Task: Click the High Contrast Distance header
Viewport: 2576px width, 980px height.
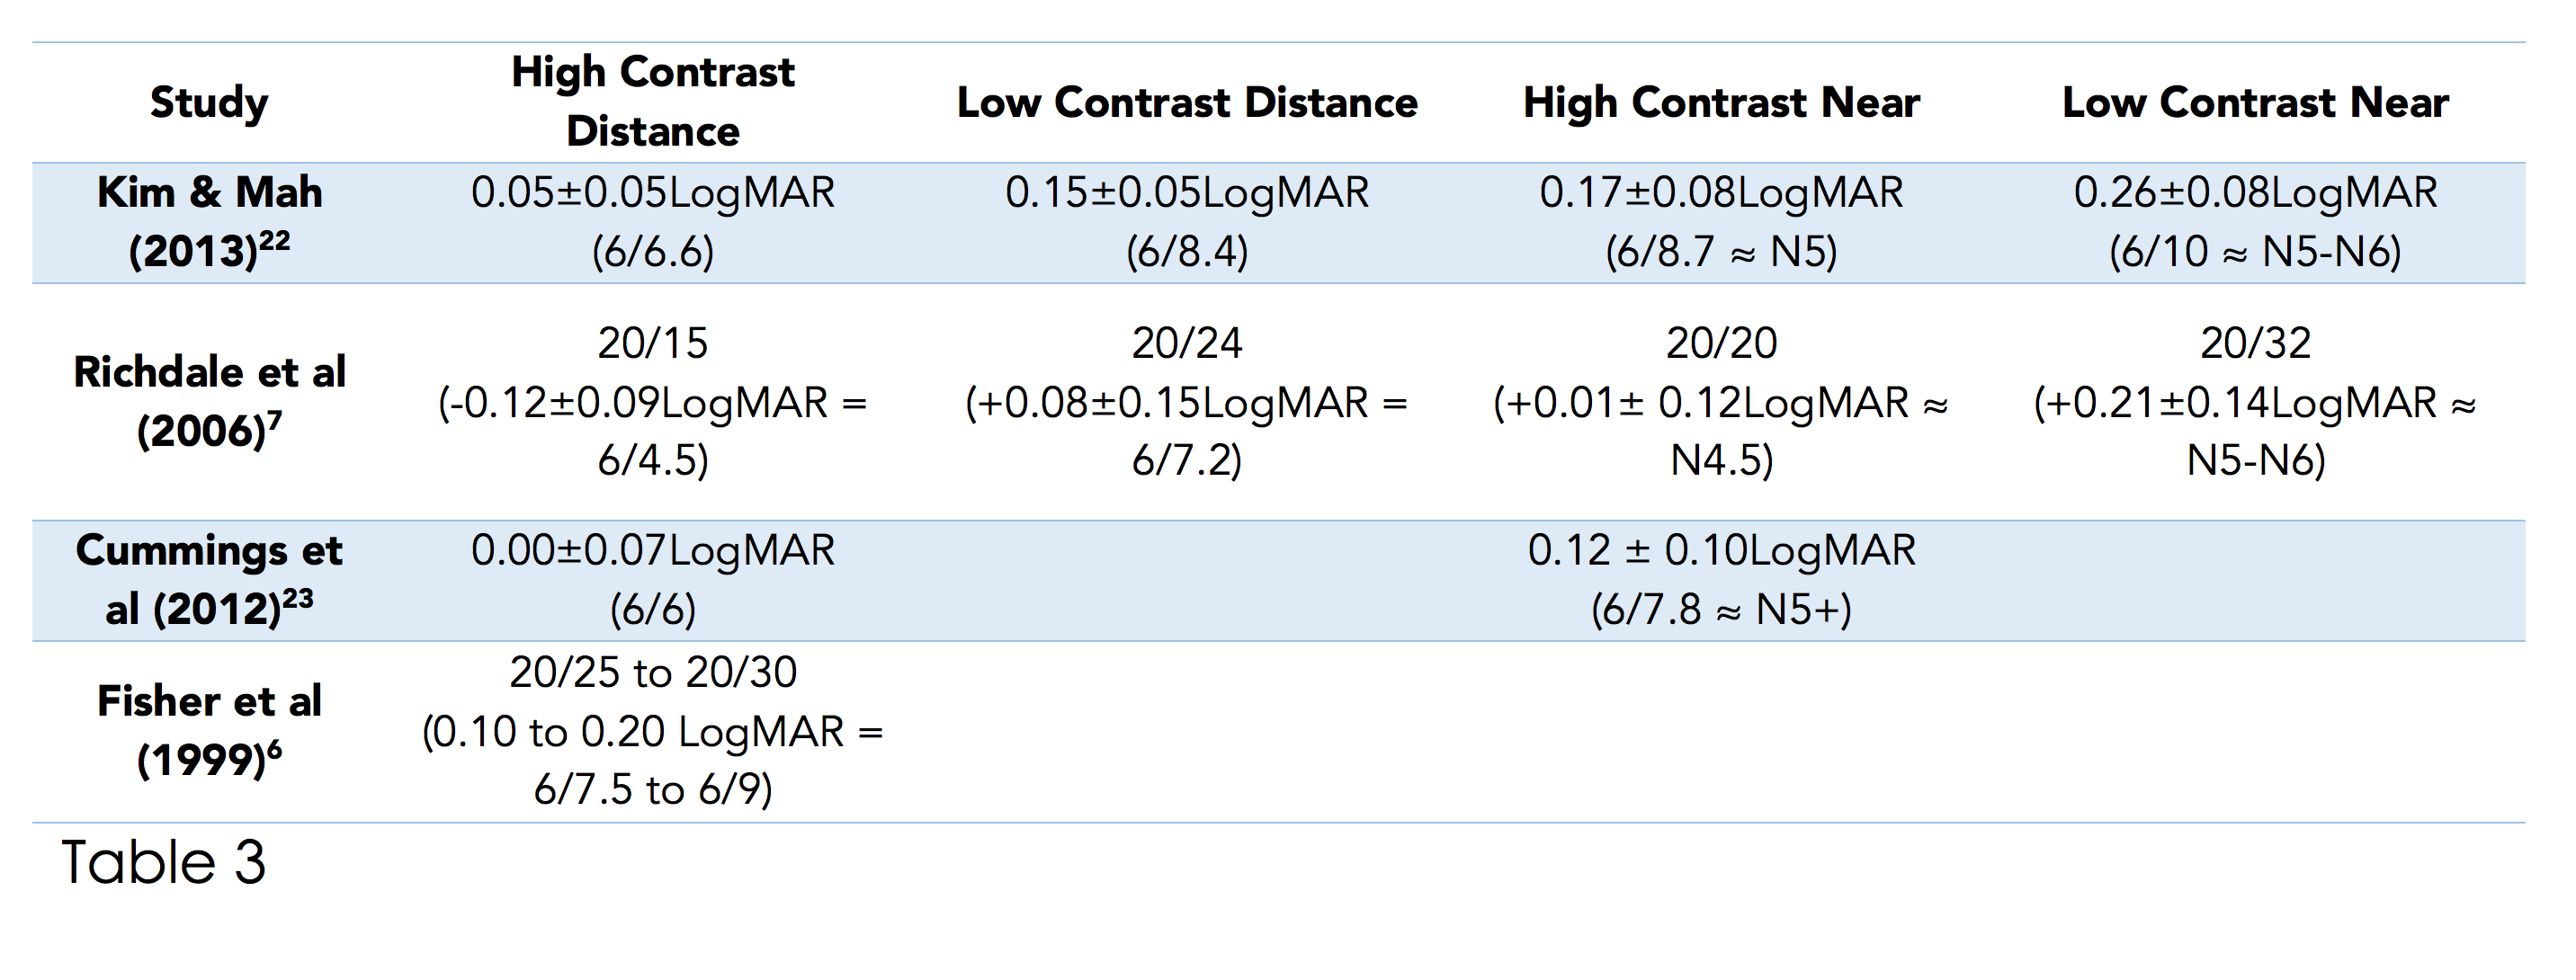Action: coord(652,101)
